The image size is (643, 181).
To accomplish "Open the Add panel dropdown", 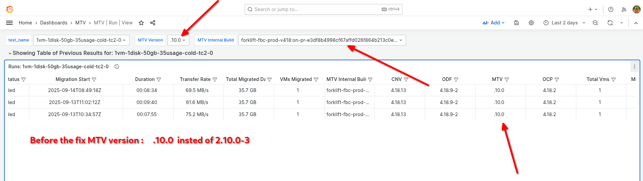I will pyautogui.click(x=494, y=23).
